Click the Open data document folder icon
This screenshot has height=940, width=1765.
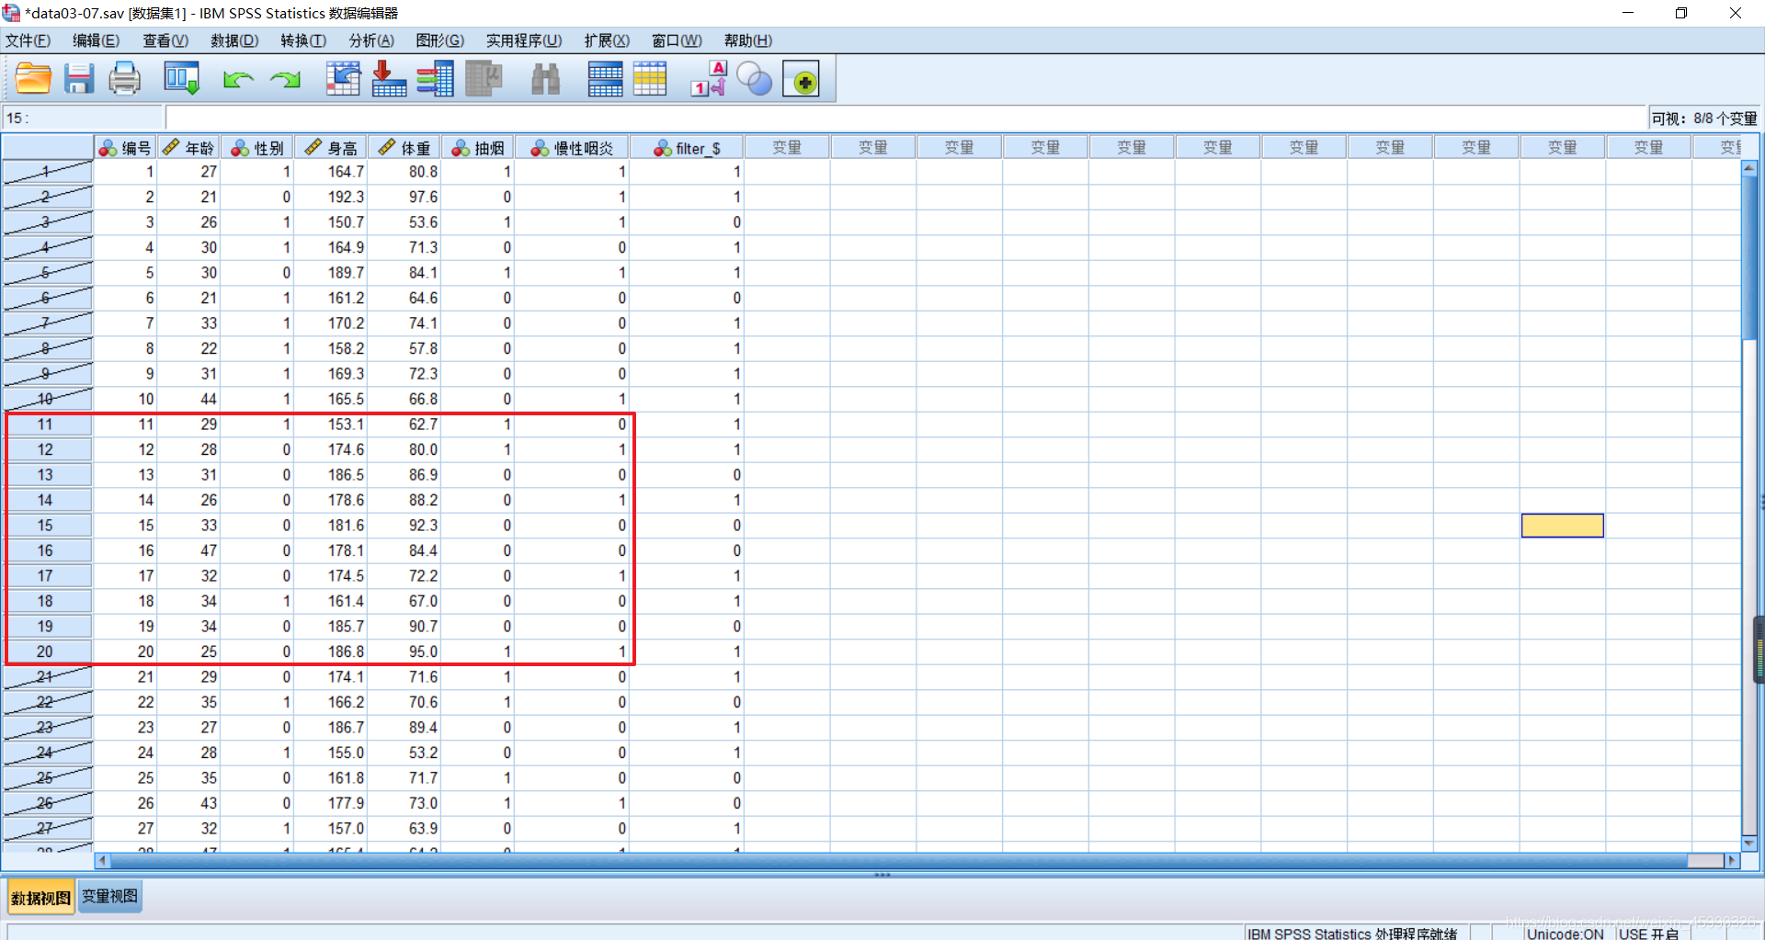pyautogui.click(x=33, y=79)
